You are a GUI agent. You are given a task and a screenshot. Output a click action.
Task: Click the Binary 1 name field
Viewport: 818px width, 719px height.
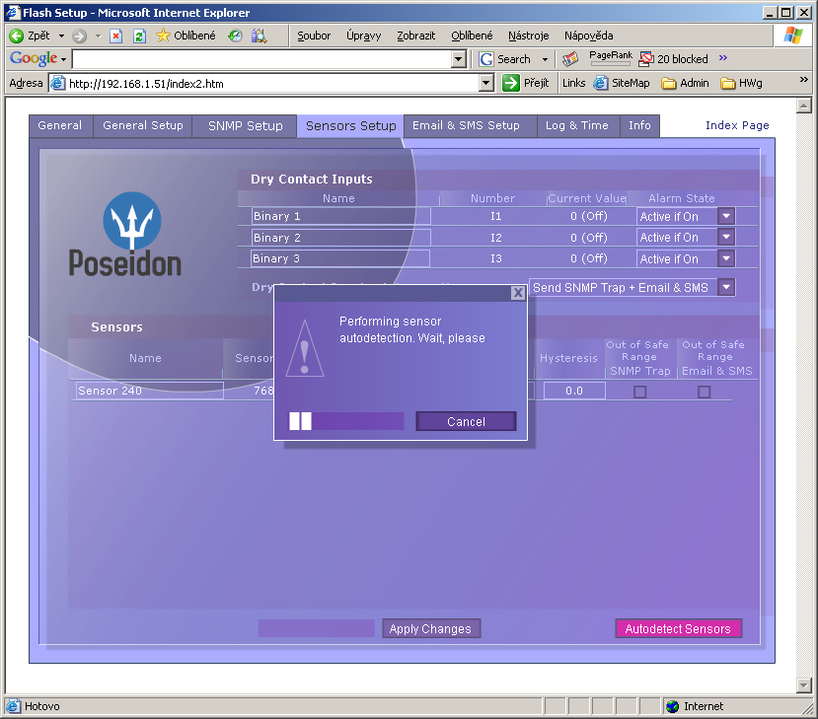[340, 216]
